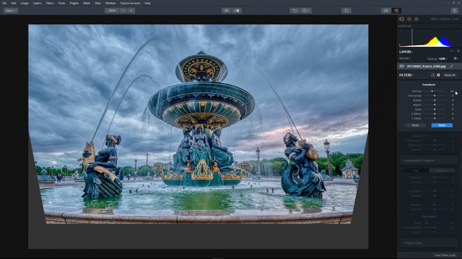Click the undo arrow icon

tap(294, 10)
